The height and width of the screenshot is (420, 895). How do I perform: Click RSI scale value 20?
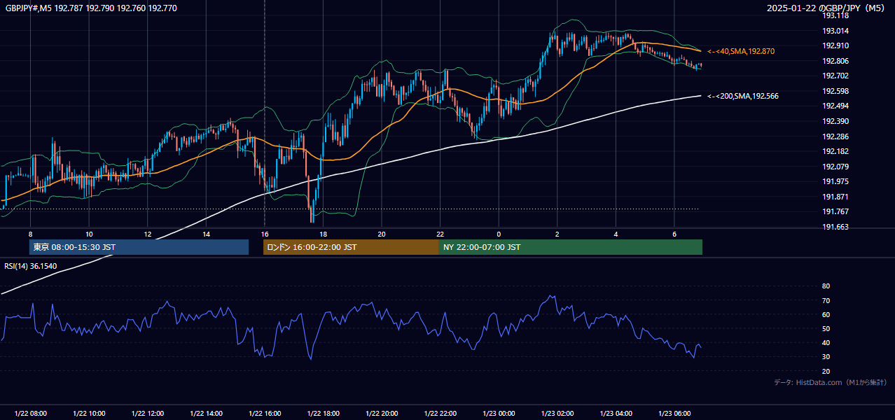[x=826, y=372]
